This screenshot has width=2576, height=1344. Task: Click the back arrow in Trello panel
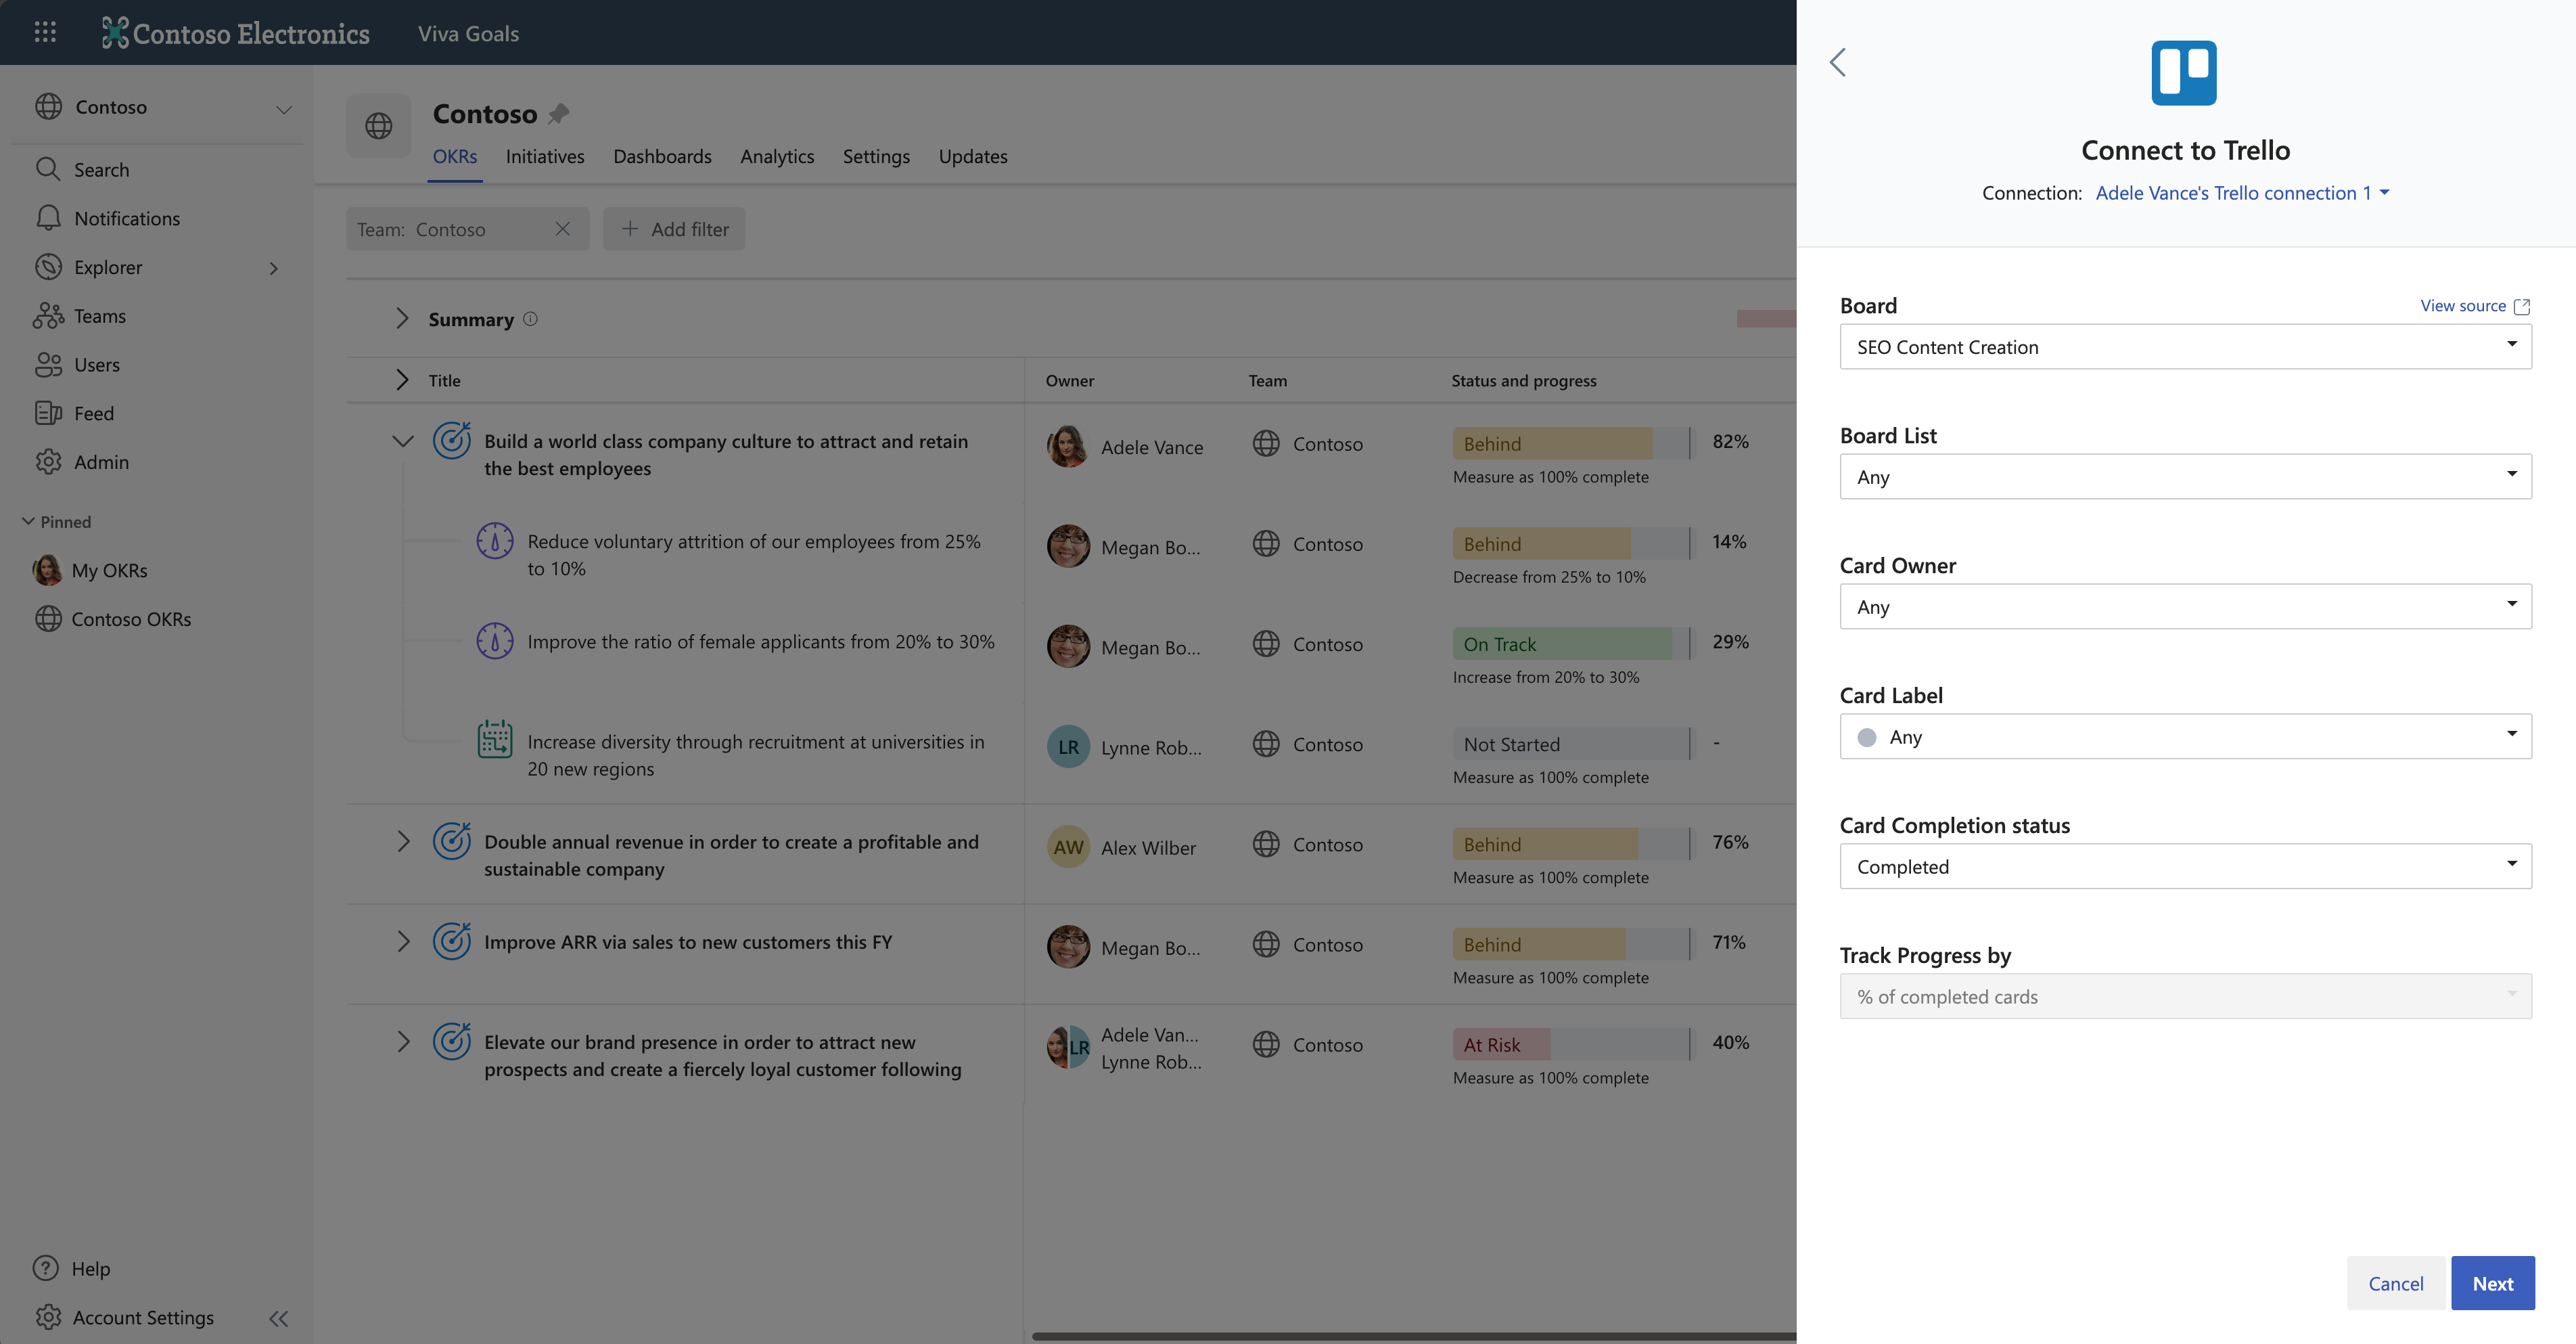pos(1838,62)
